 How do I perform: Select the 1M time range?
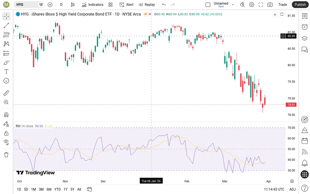[x=34, y=189]
